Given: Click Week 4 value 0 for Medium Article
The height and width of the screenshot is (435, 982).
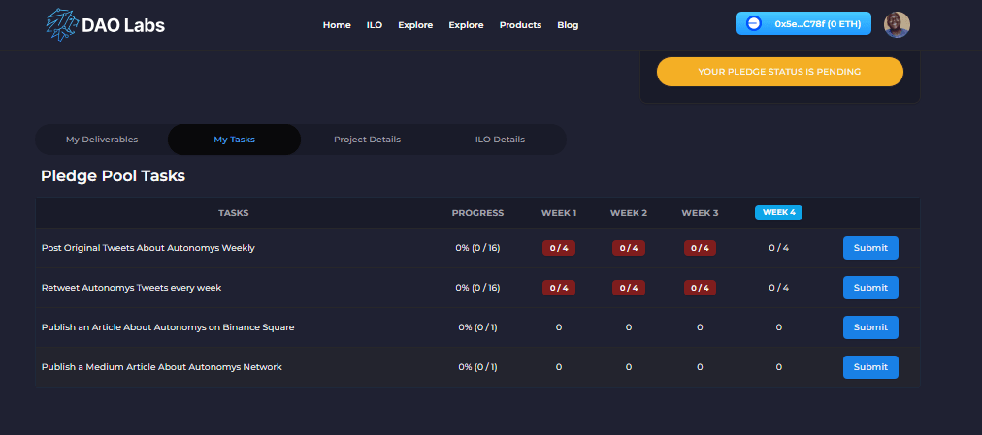Looking at the screenshot, I should tap(779, 367).
